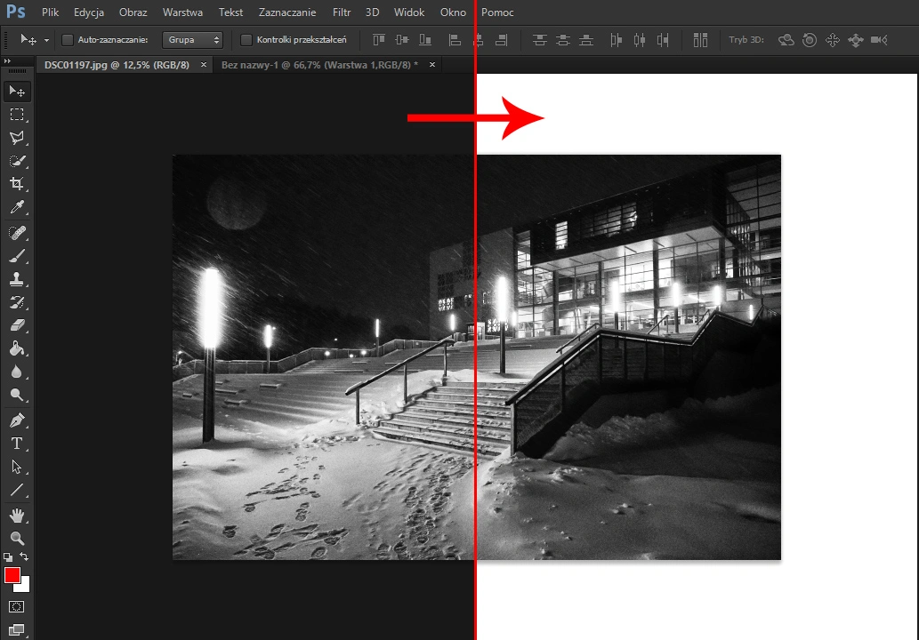This screenshot has width=919, height=640.
Task: Switch to the DSC01197.jpg document tab
Action: pos(116,64)
